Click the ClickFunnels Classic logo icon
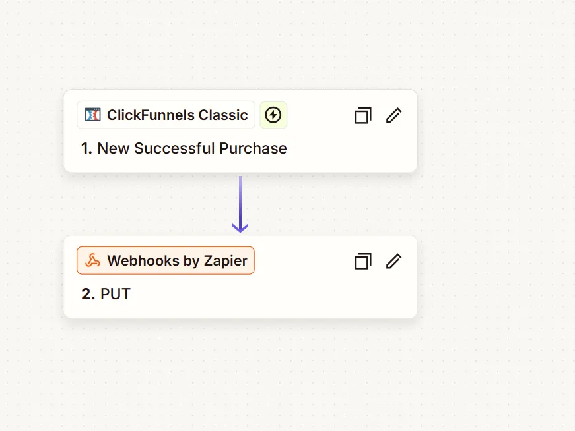 coord(93,115)
